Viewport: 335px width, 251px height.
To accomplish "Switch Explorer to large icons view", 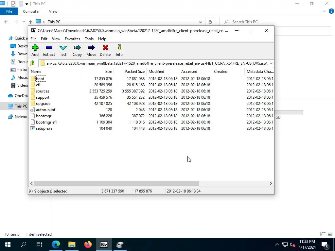I will [x=330, y=234].
